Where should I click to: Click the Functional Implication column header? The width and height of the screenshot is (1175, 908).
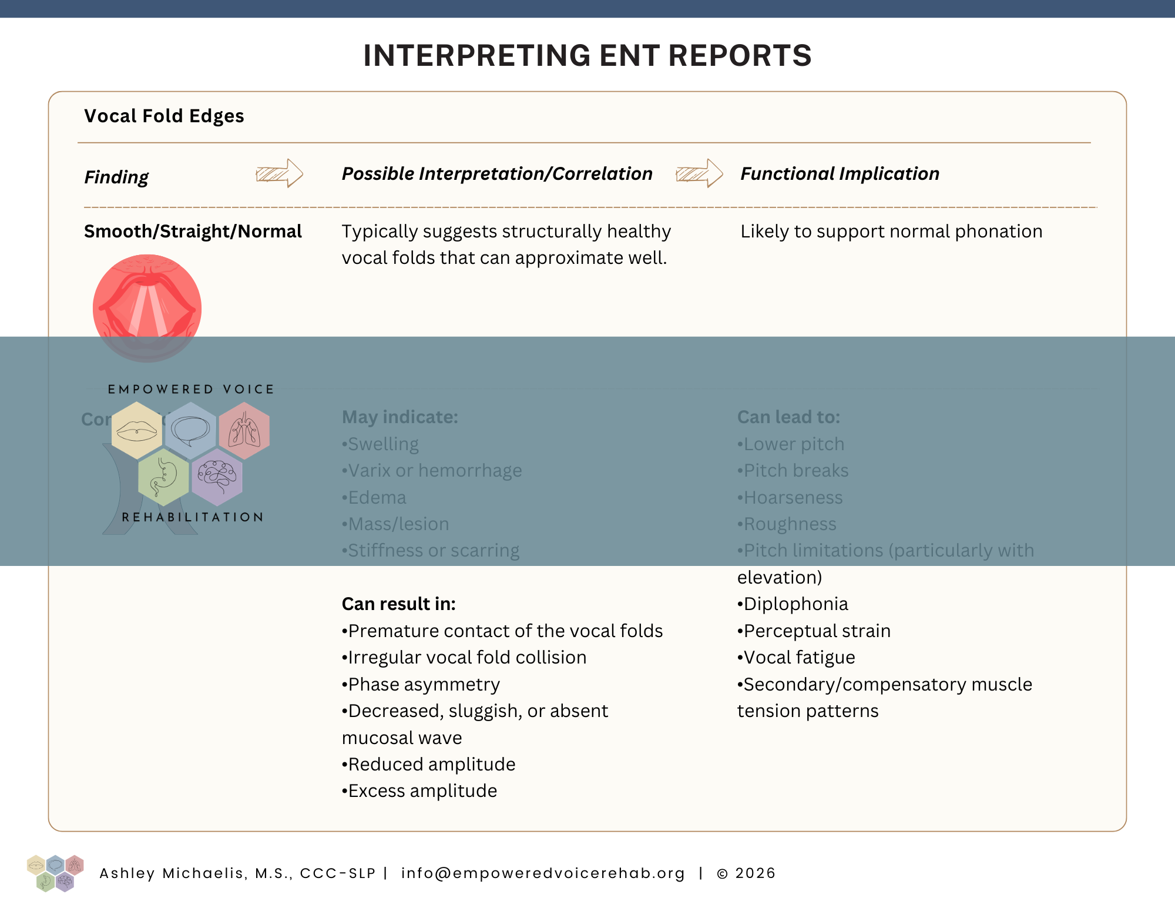coord(840,173)
